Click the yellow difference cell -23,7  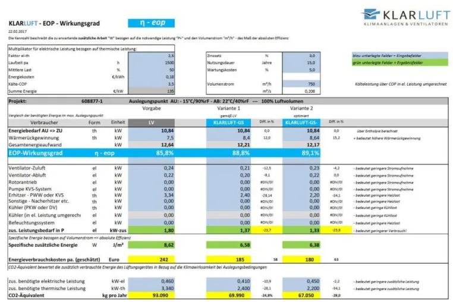point(267,230)
